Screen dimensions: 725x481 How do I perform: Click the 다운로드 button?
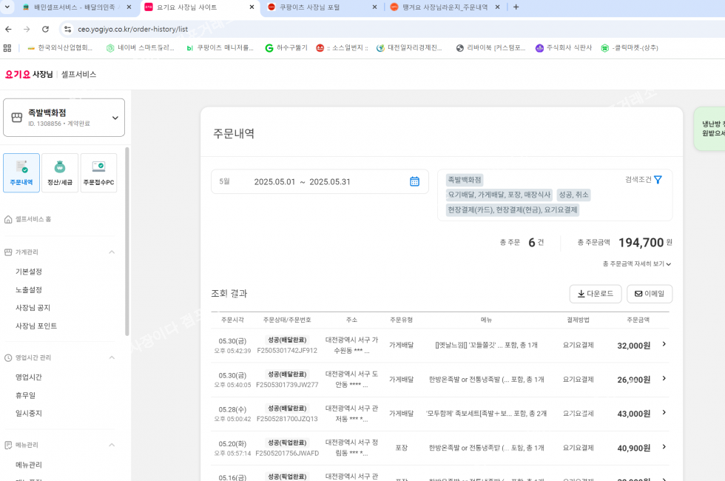[x=595, y=294]
